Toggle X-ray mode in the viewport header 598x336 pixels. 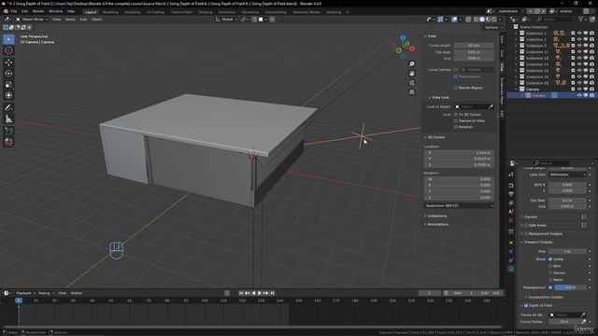(468, 19)
